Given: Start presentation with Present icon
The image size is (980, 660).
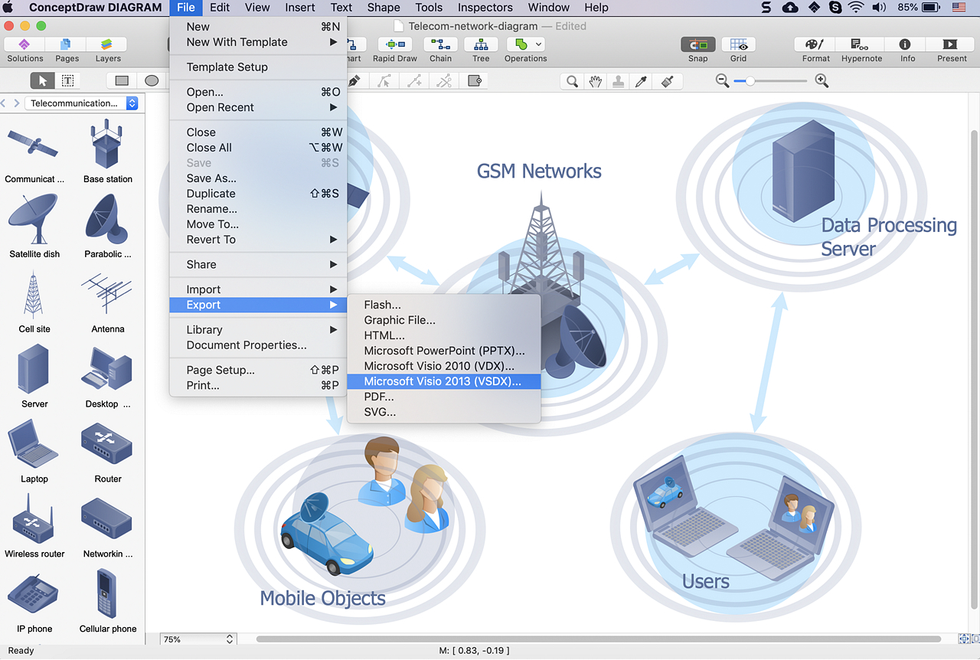Looking at the screenshot, I should pyautogui.click(x=951, y=44).
